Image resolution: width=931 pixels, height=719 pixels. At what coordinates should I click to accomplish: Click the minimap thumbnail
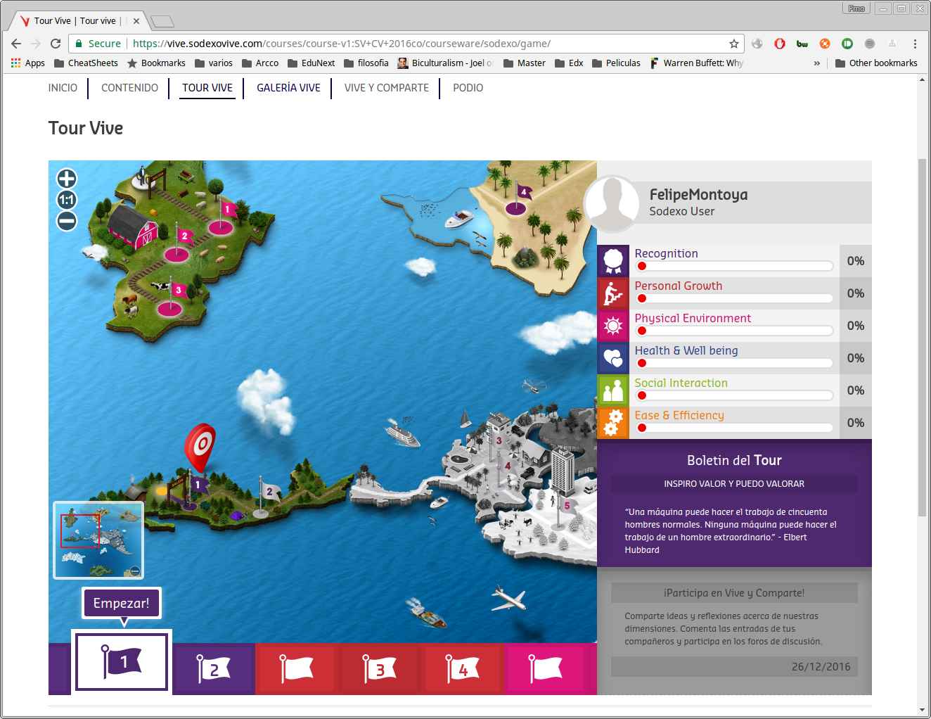pos(98,540)
